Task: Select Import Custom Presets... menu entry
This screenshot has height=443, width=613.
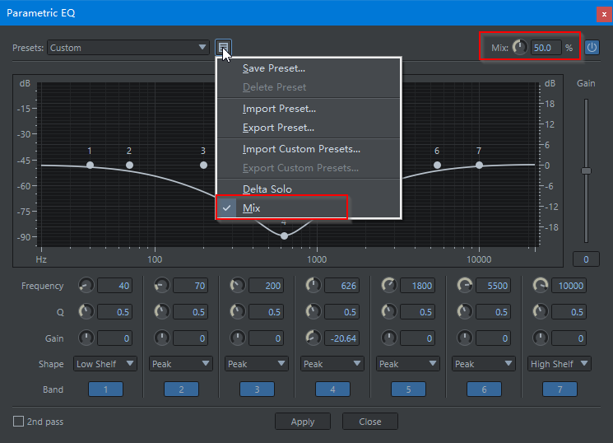Action: click(309, 149)
